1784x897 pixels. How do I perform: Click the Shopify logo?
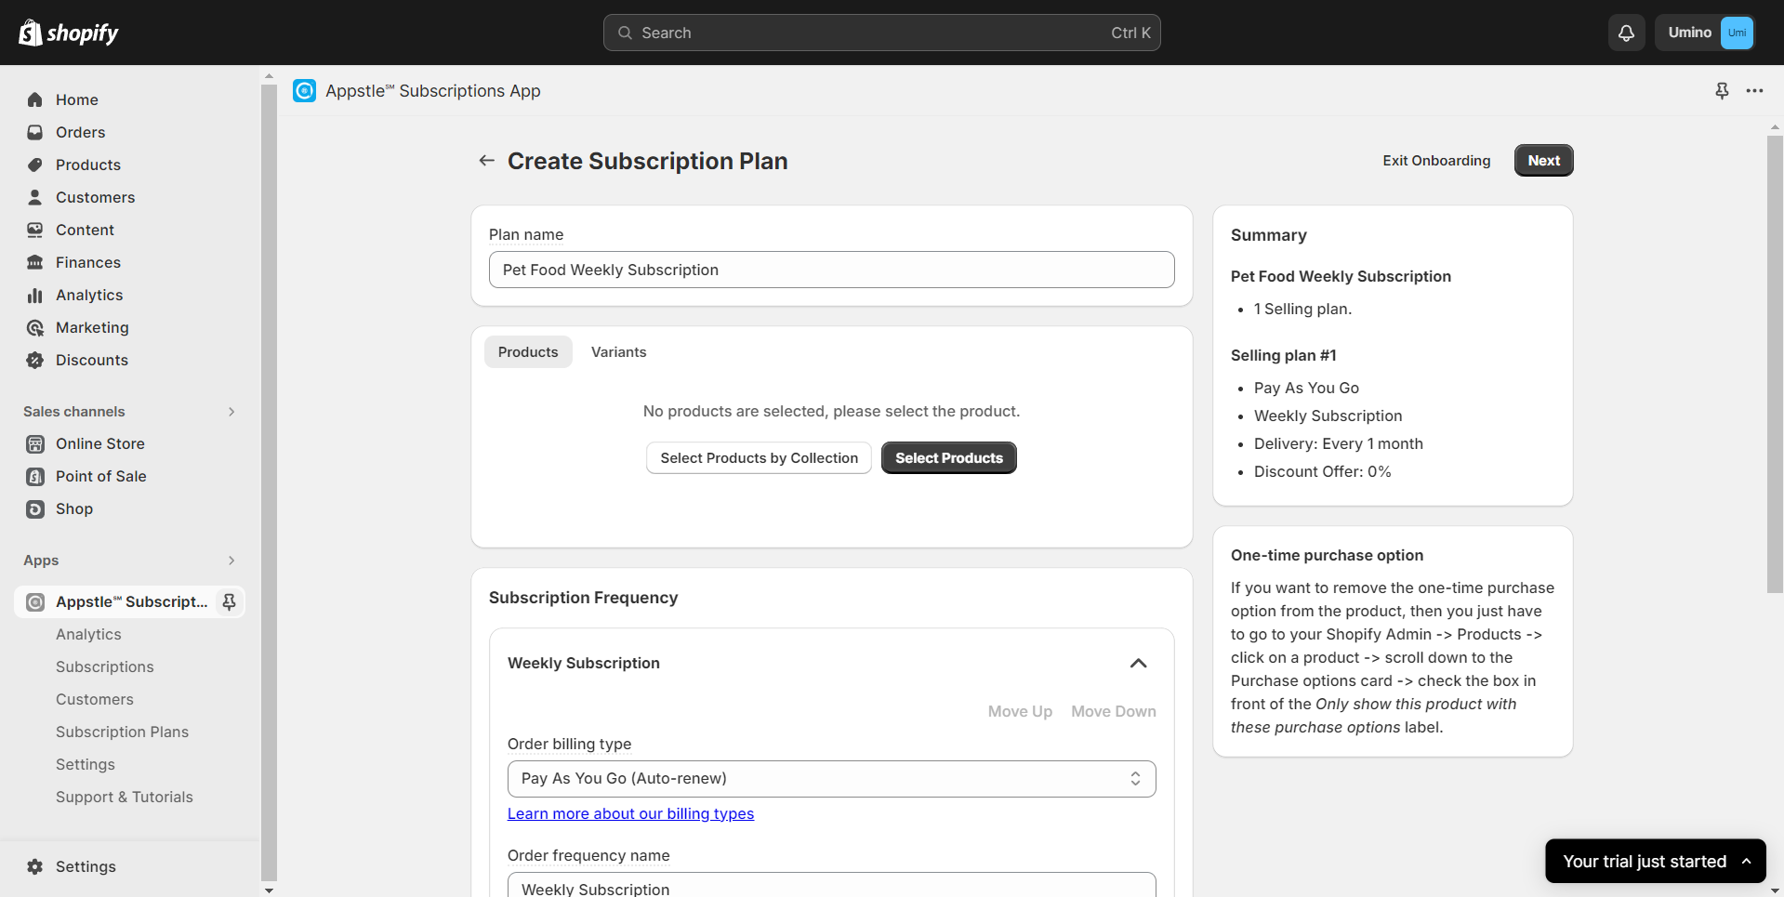[x=69, y=33]
